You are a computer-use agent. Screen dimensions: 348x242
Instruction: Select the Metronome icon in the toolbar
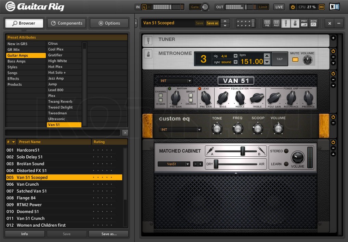point(295,23)
